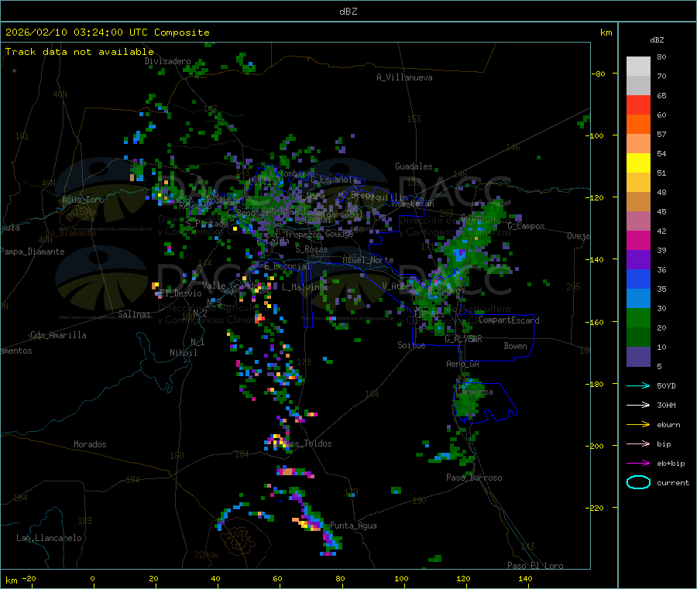
Task: Click the Paso_Barroso place label
Action: [474, 478]
